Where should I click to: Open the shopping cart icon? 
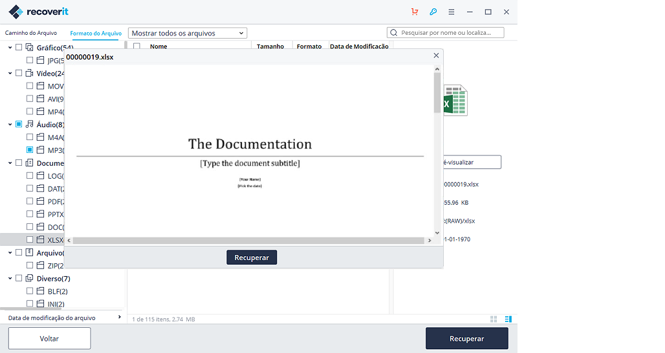tap(415, 12)
